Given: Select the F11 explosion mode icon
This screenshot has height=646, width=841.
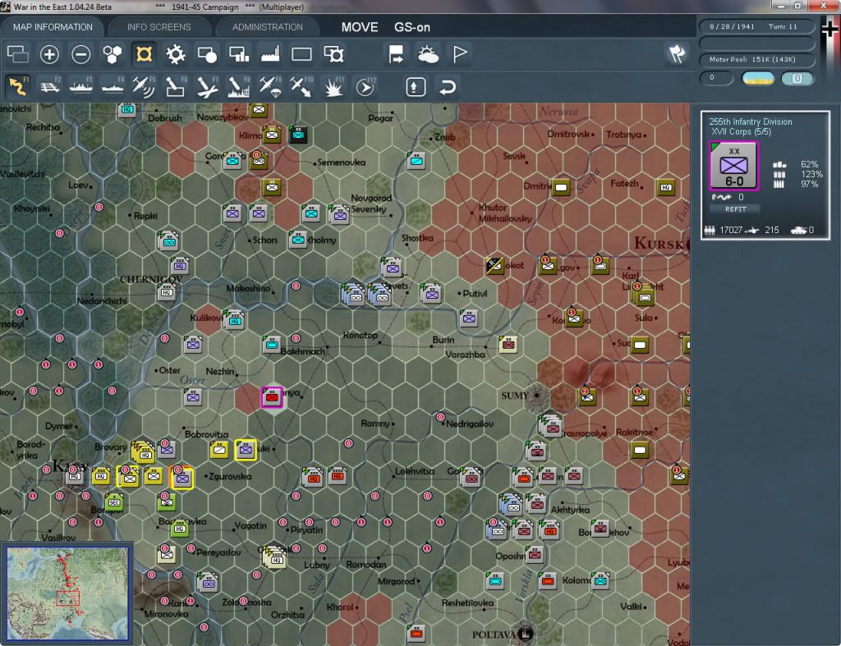Looking at the screenshot, I should [x=333, y=86].
